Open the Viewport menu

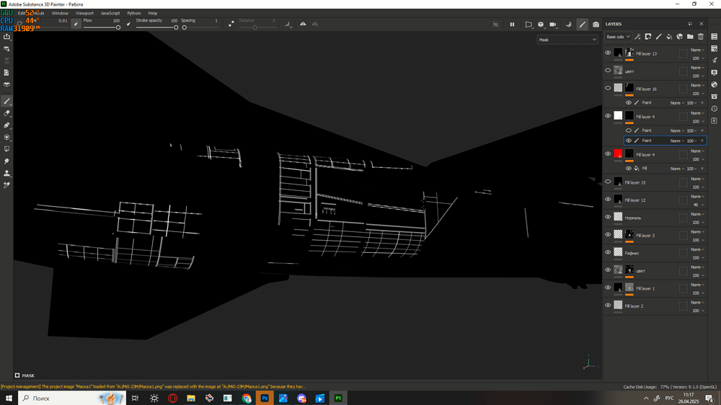pos(84,13)
